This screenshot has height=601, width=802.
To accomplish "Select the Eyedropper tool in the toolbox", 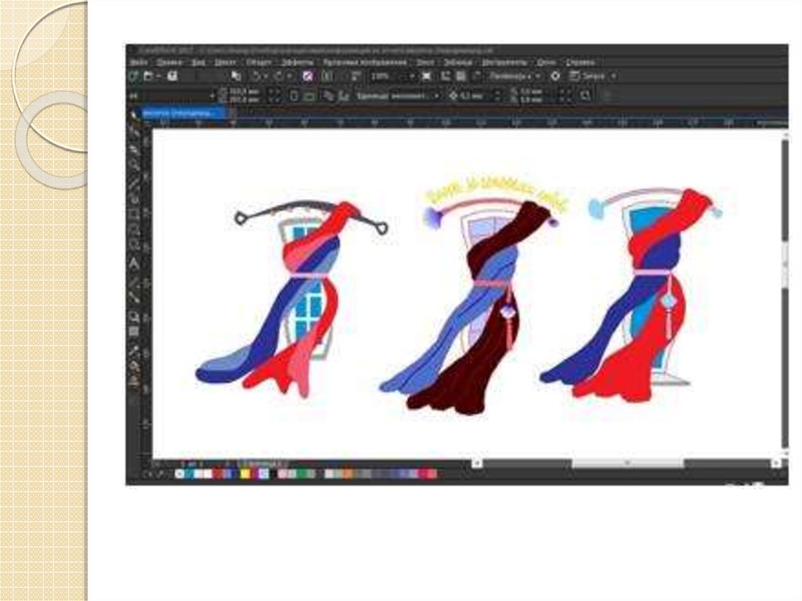I will (135, 349).
